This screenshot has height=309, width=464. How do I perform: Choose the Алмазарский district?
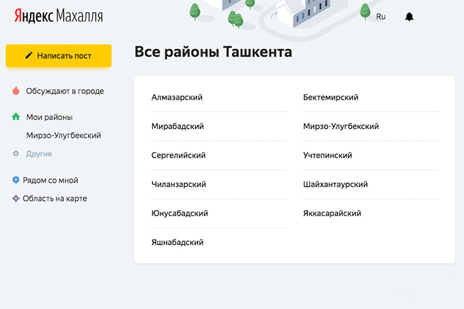point(177,98)
